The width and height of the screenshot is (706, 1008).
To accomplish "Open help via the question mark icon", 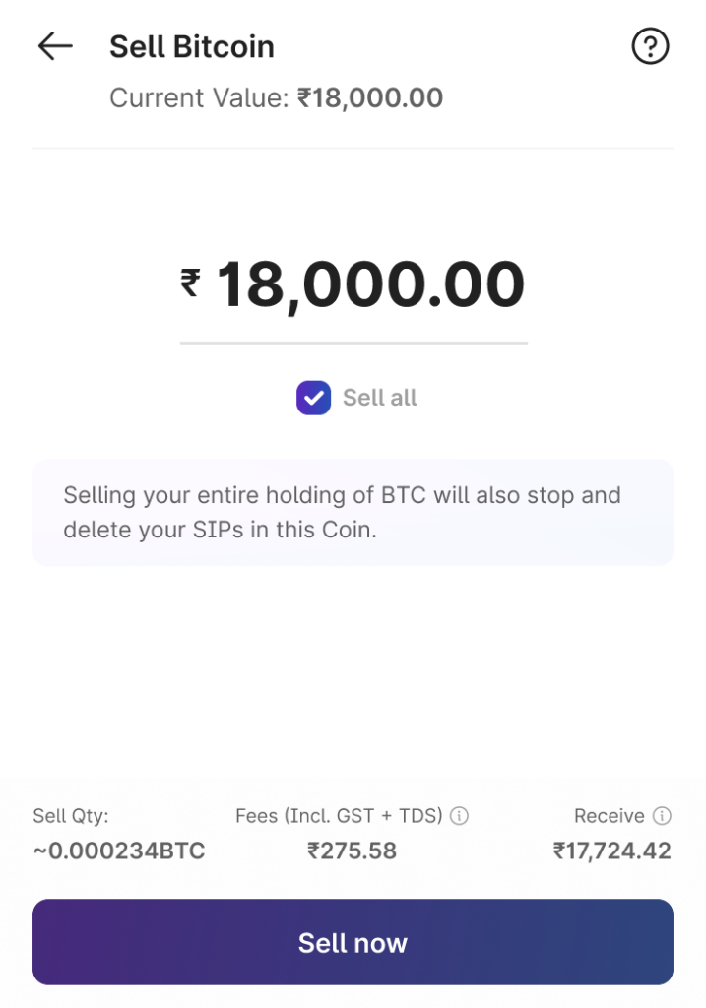I will [650, 46].
